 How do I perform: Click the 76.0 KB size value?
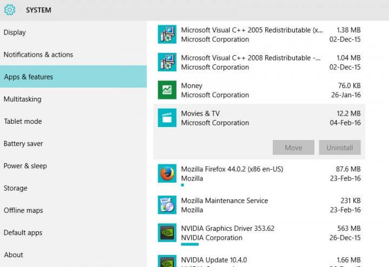point(349,85)
